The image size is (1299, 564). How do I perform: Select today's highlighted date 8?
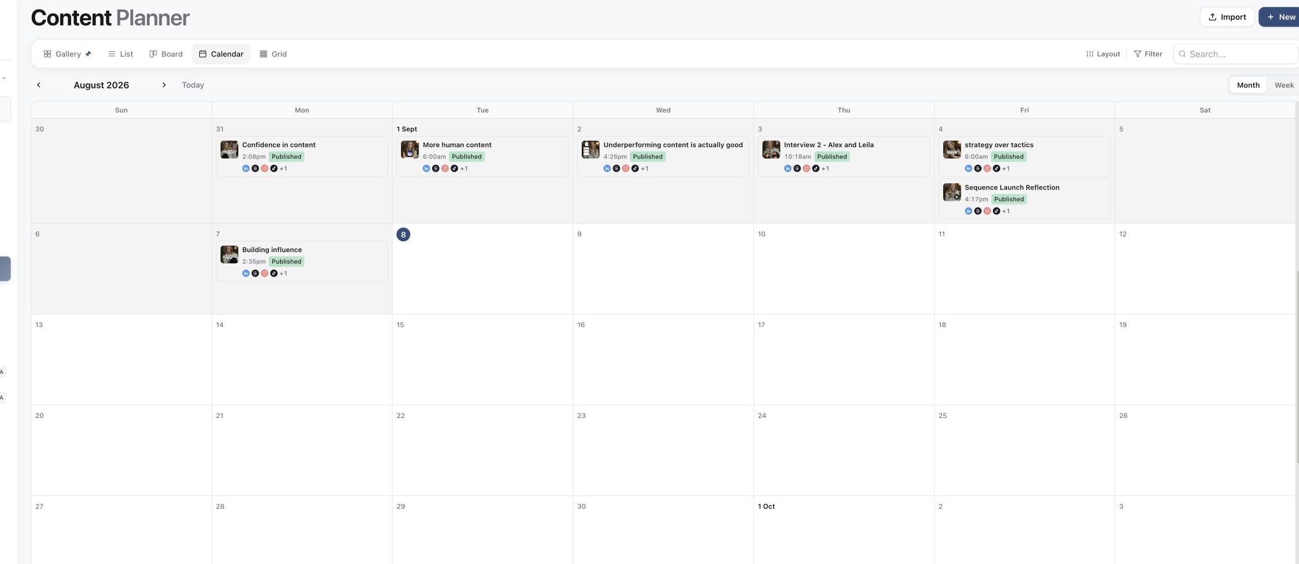(403, 235)
